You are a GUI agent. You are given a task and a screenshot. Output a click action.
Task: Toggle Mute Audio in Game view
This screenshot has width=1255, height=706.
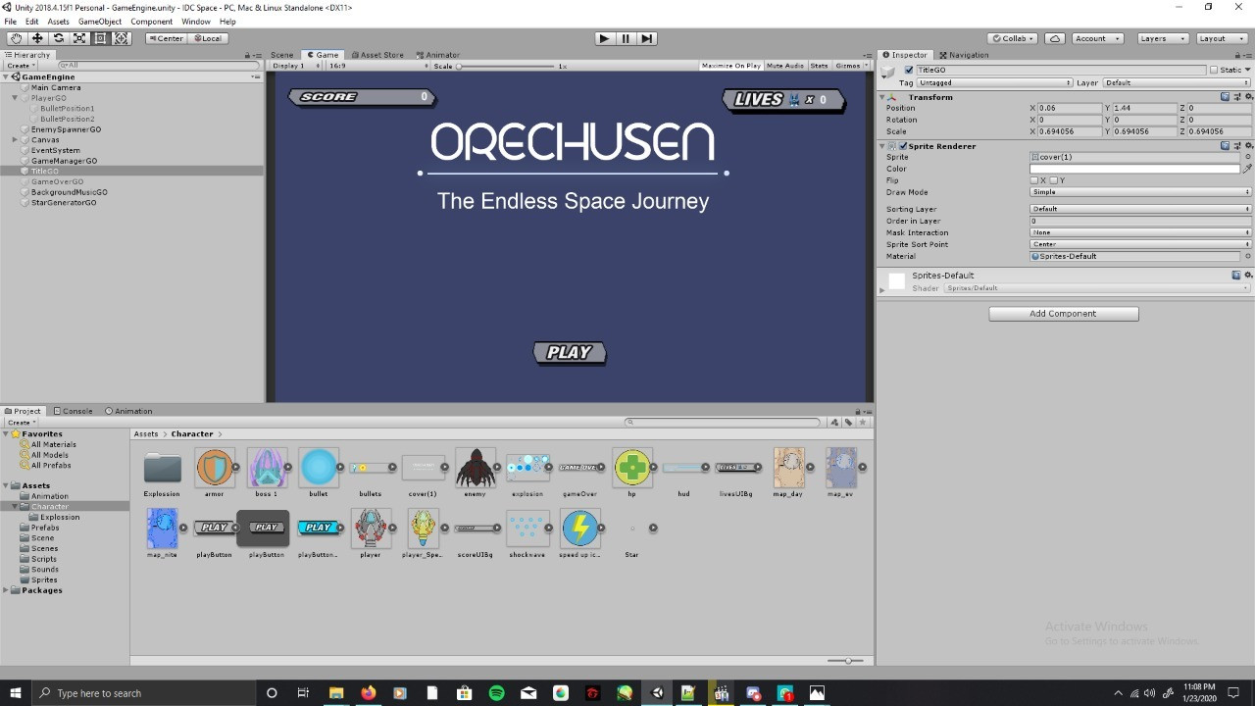click(784, 66)
